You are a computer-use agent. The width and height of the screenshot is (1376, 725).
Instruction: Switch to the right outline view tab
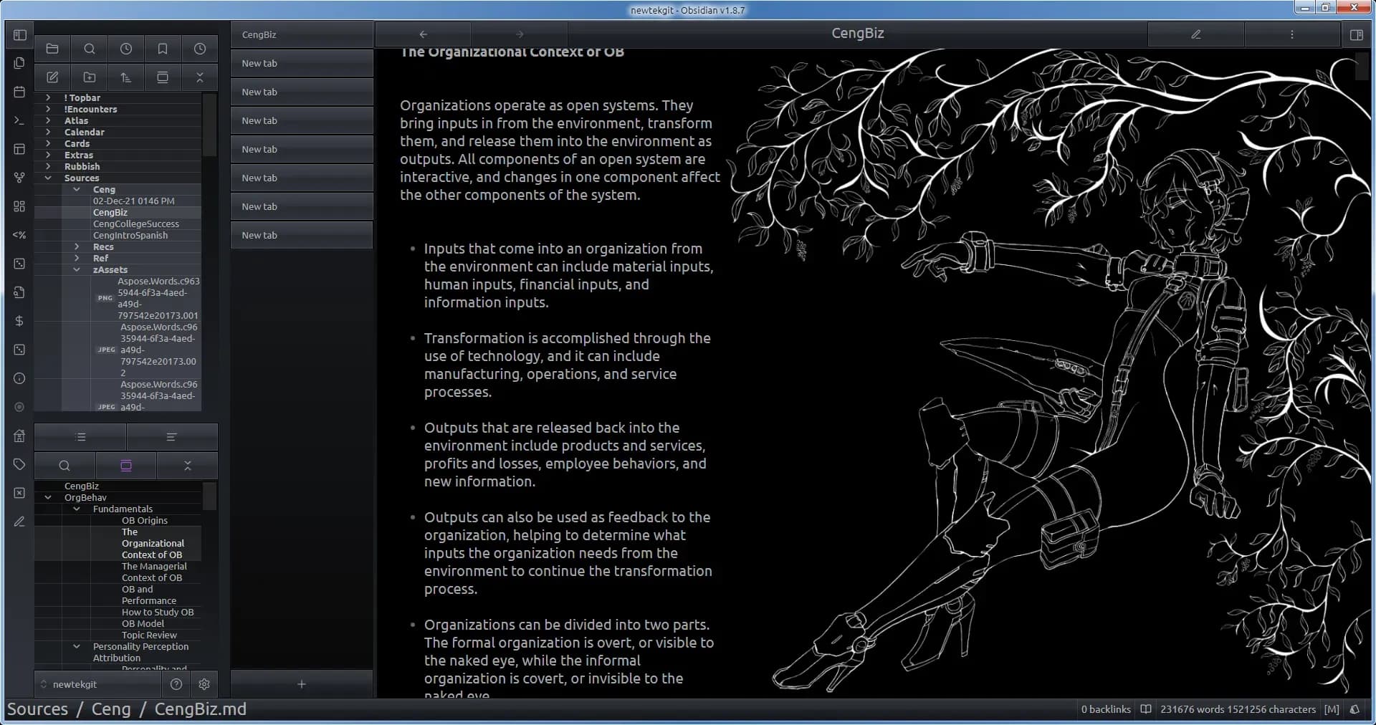click(x=171, y=437)
